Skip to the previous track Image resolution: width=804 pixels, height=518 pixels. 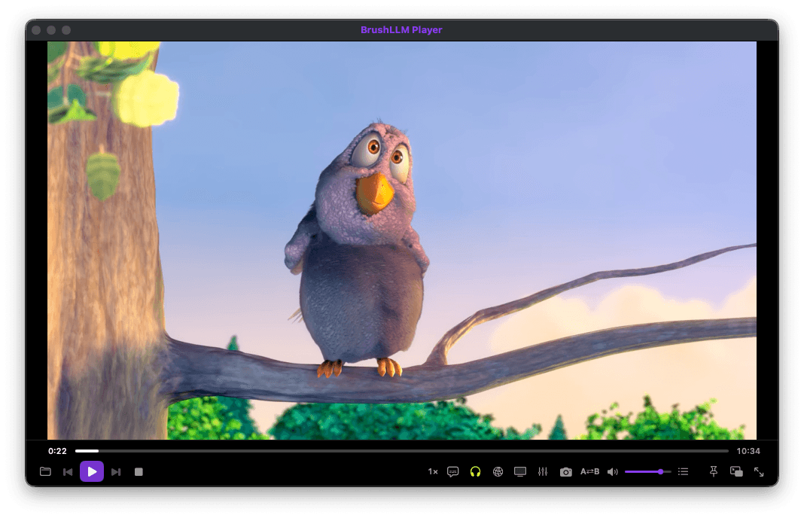(x=68, y=472)
